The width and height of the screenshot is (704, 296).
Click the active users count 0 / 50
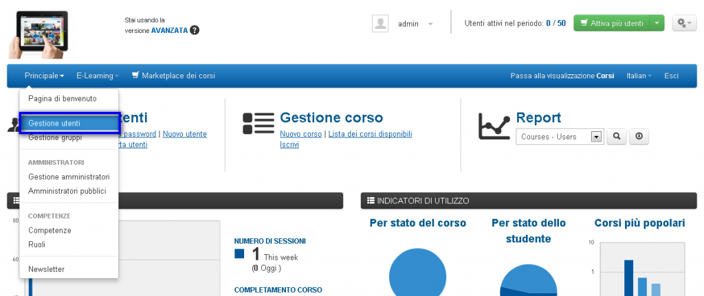(x=555, y=23)
